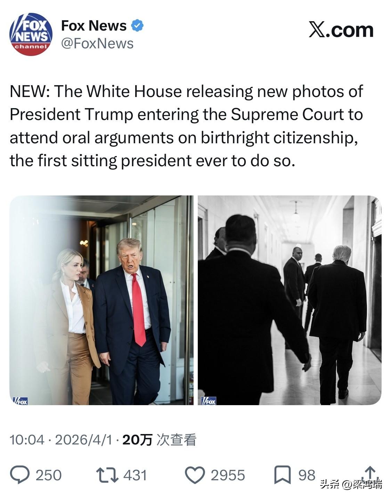The width and height of the screenshot is (391, 498).
Task: Click the 431 reposts count
Action: (135, 475)
